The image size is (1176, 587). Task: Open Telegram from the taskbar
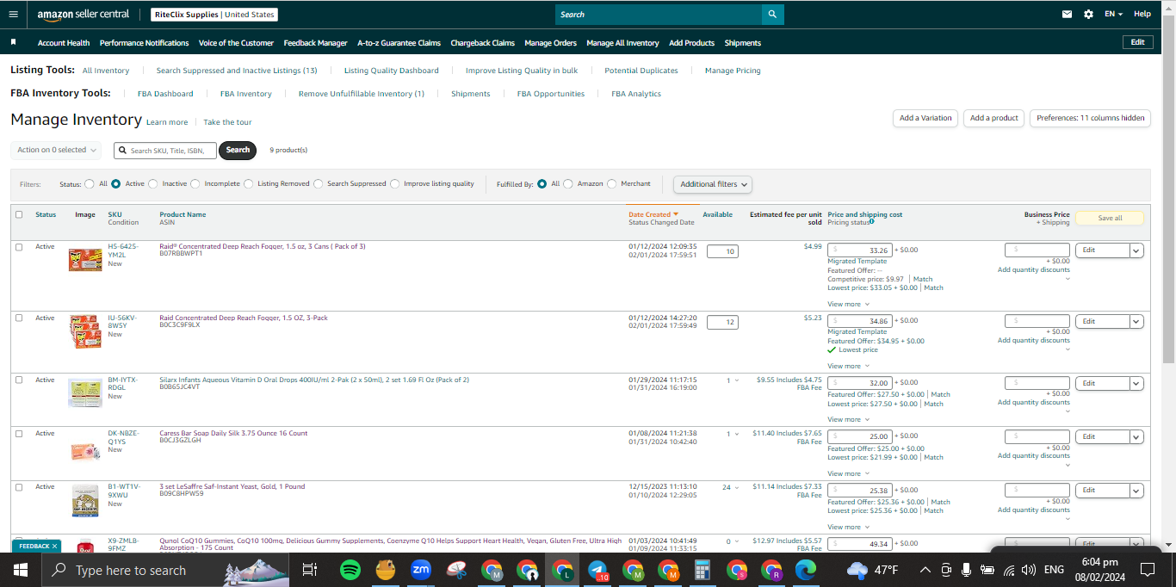pyautogui.click(x=597, y=570)
